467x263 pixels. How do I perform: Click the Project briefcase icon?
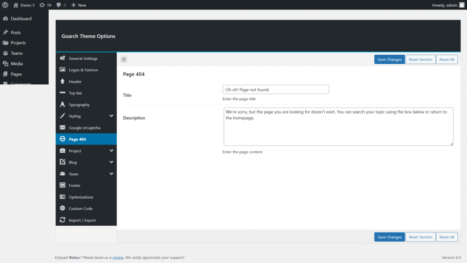62,150
